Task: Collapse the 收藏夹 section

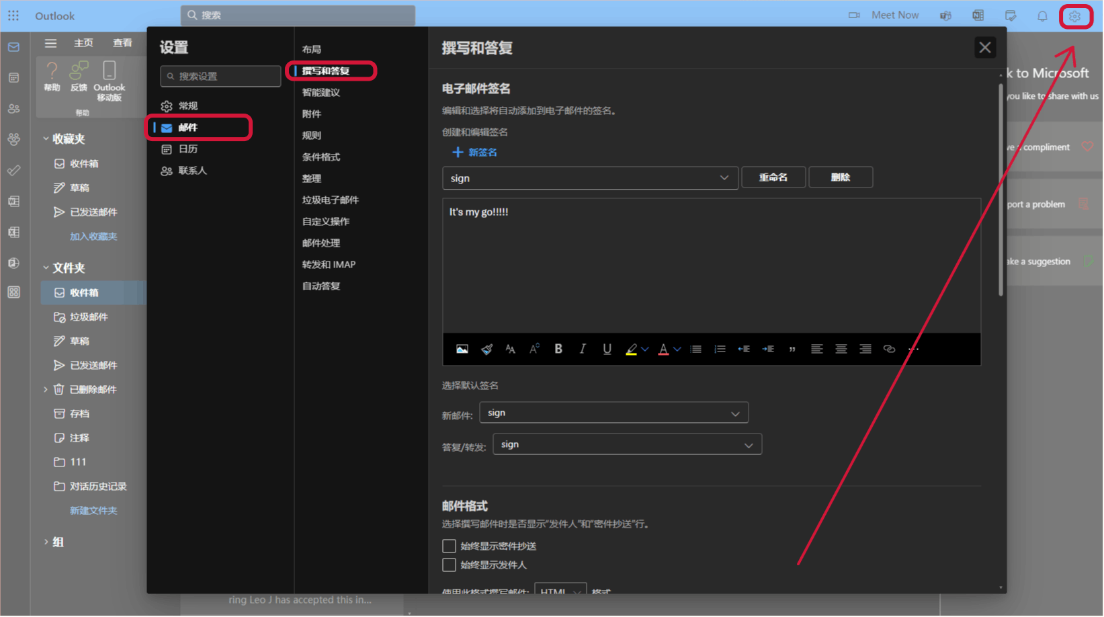Action: pos(46,139)
